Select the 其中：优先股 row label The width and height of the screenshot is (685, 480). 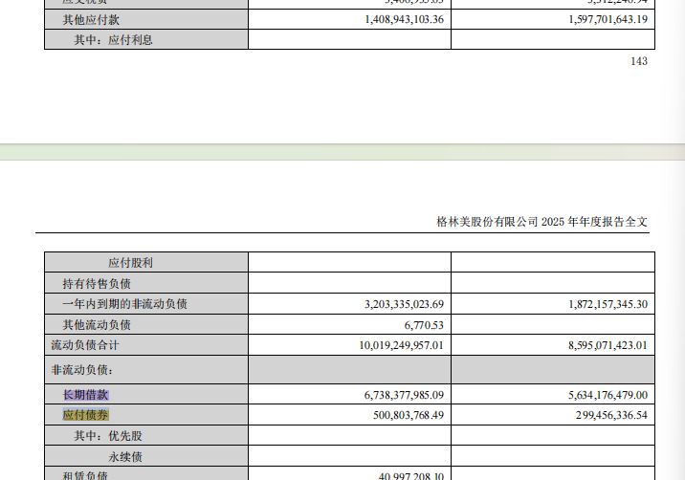pos(108,436)
